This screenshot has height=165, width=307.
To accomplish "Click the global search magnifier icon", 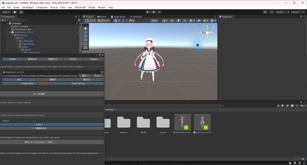I will point(272,12).
